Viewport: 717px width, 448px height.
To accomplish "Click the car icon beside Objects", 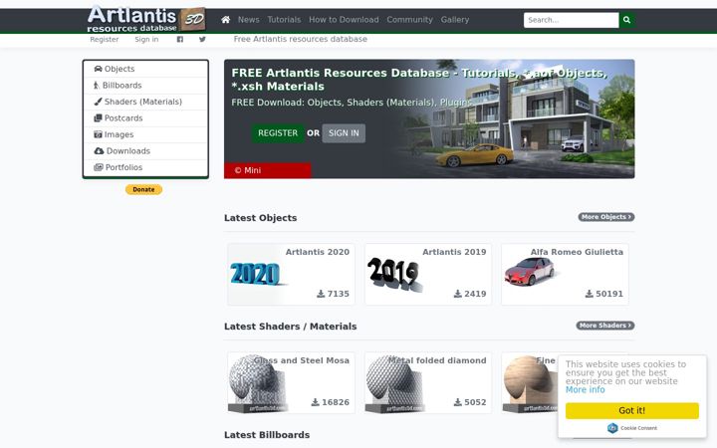I will 98,69.
